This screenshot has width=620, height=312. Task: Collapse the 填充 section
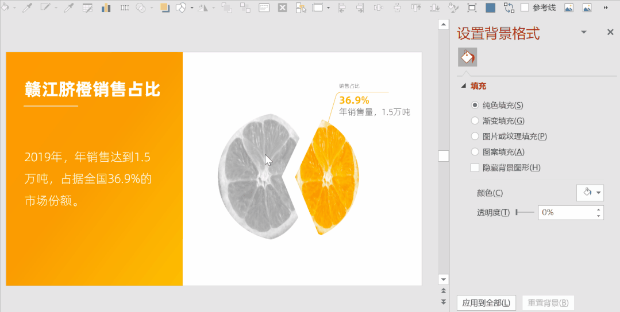(464, 86)
